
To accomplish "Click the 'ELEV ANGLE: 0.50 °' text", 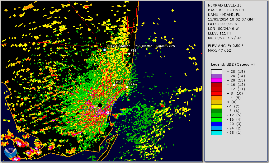I will click(226, 46).
